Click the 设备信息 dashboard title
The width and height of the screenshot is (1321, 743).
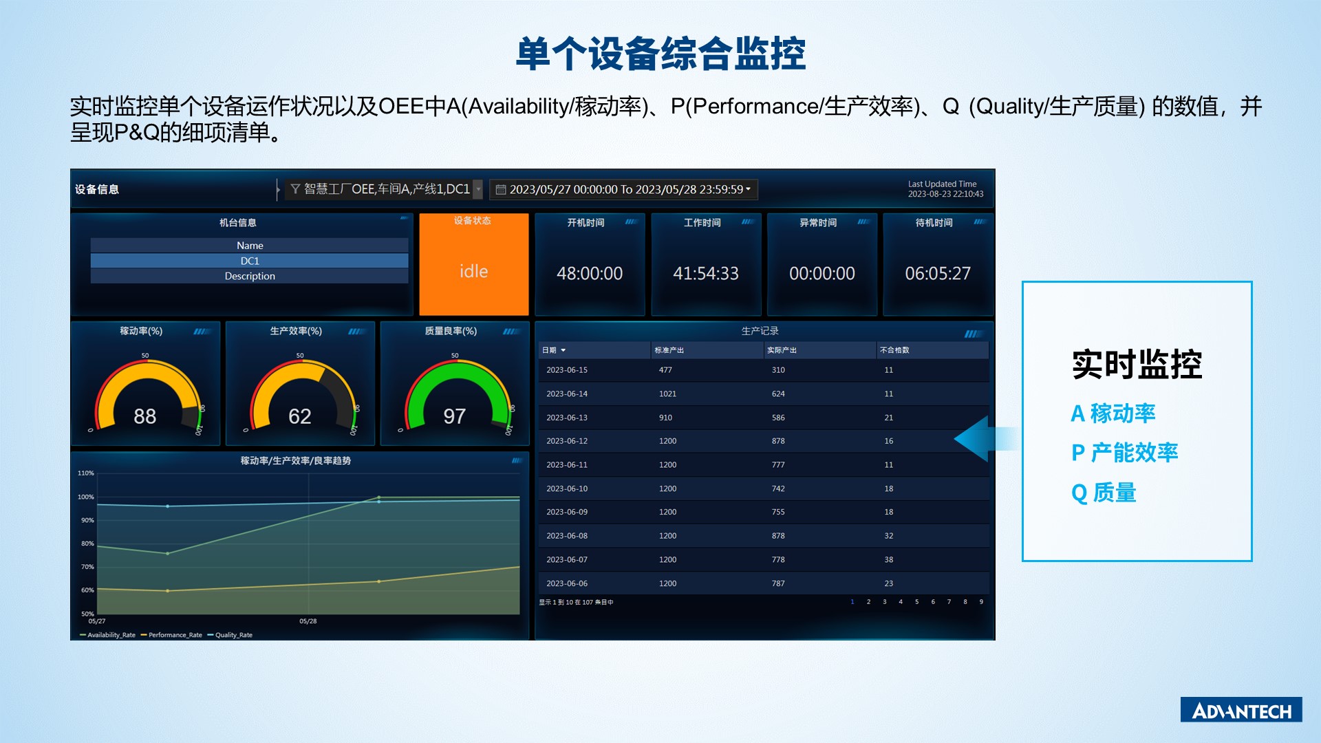pyautogui.click(x=97, y=189)
